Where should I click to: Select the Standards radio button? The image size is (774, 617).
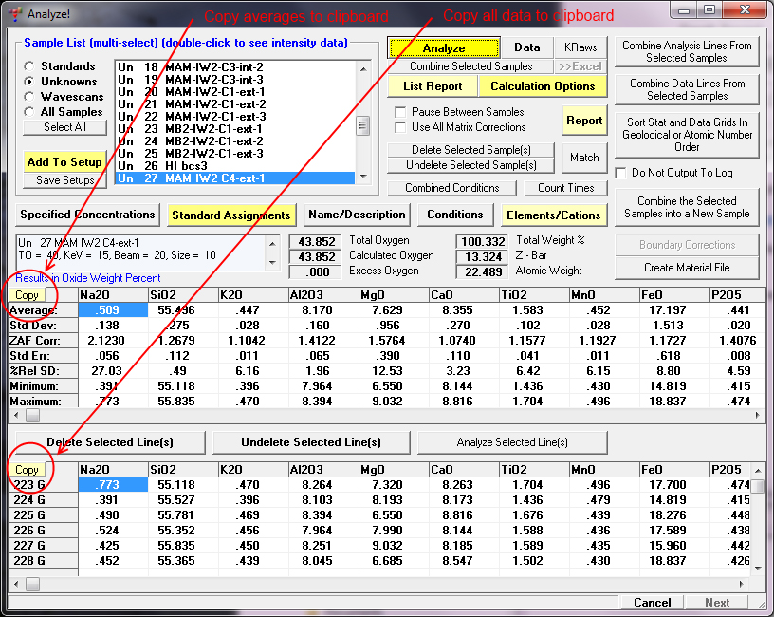30,66
